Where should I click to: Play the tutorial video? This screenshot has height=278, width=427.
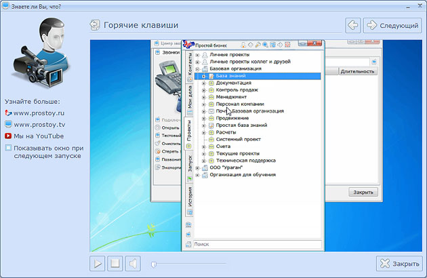(97, 264)
